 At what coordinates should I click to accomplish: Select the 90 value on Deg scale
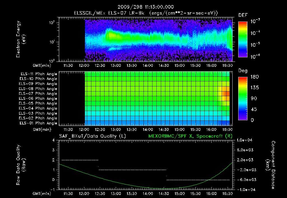click(x=253, y=98)
